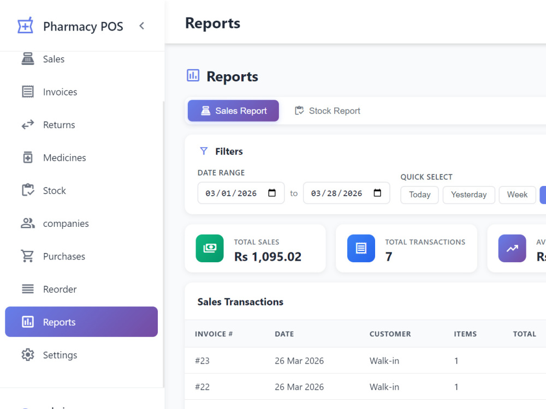This screenshot has height=409, width=546.
Task: Click the Reorder list icon
Action: click(x=28, y=289)
